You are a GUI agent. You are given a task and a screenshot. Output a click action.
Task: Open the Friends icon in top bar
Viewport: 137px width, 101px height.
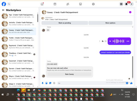pos(68,4)
